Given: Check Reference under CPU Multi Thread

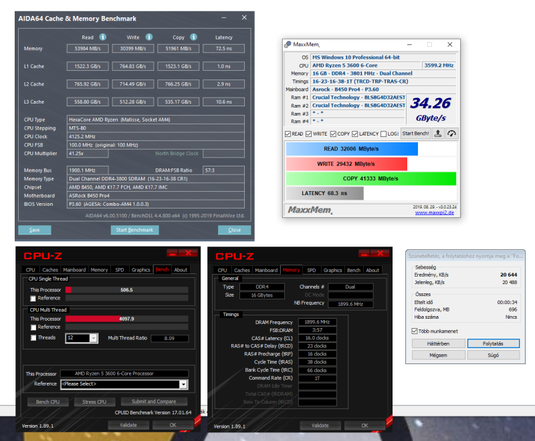Looking at the screenshot, I should click(x=33, y=327).
